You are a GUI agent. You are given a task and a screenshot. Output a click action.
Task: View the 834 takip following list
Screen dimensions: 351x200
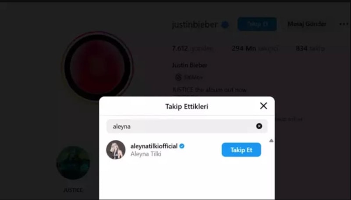310,48
